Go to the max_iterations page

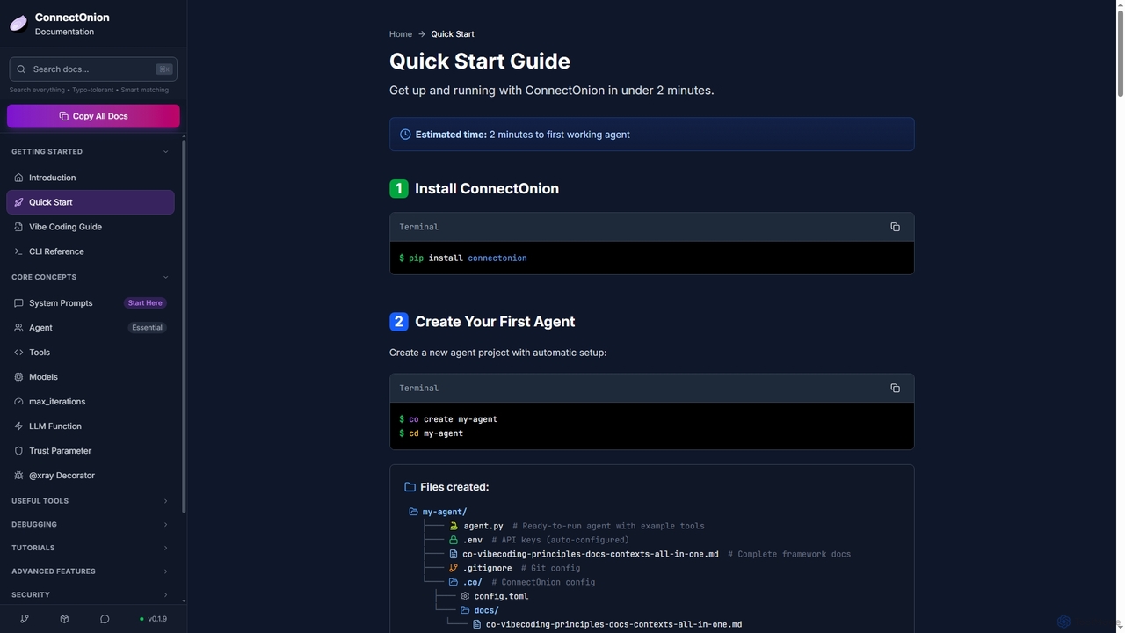pos(91,402)
